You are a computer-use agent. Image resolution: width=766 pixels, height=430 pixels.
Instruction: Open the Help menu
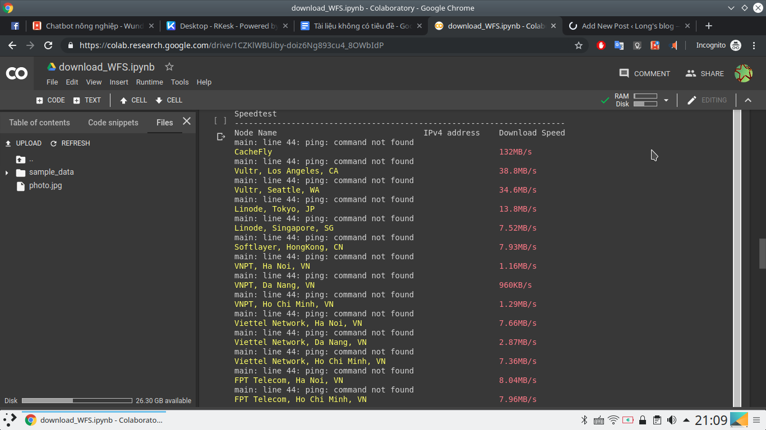pyautogui.click(x=204, y=82)
